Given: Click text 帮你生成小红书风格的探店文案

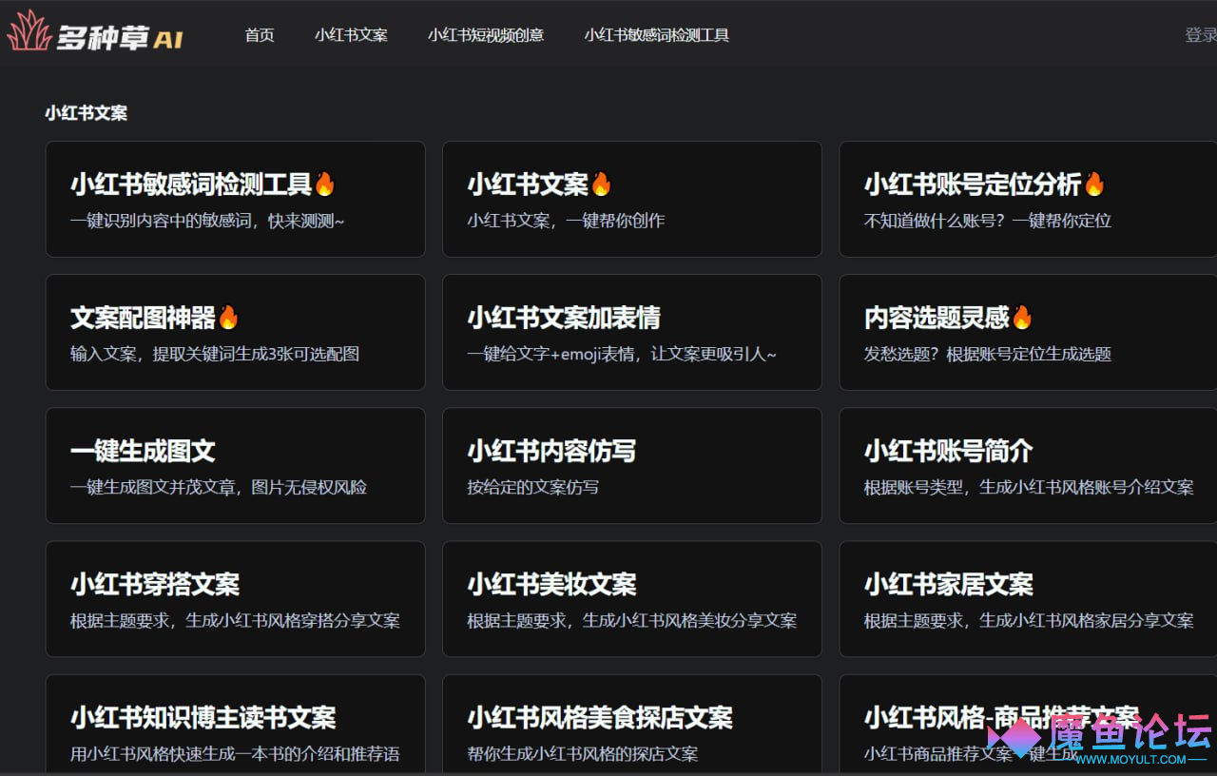Looking at the screenshot, I should pos(582,753).
